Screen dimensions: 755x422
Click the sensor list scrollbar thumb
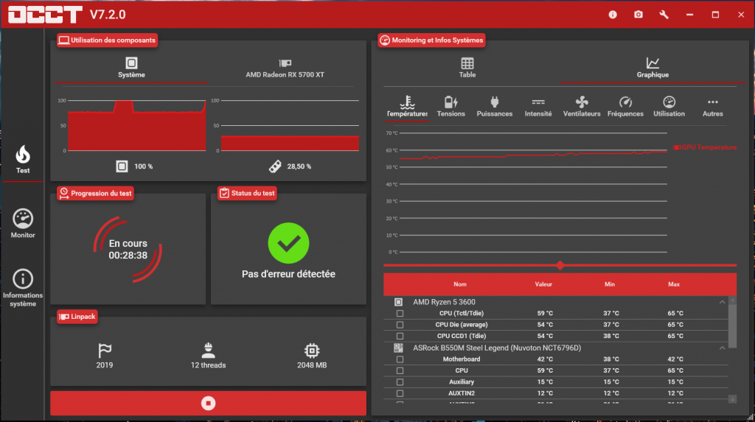pos(732,326)
